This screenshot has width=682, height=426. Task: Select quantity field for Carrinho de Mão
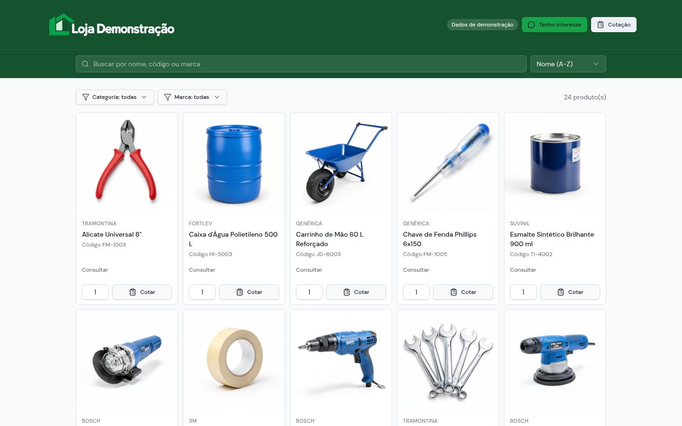tap(309, 292)
